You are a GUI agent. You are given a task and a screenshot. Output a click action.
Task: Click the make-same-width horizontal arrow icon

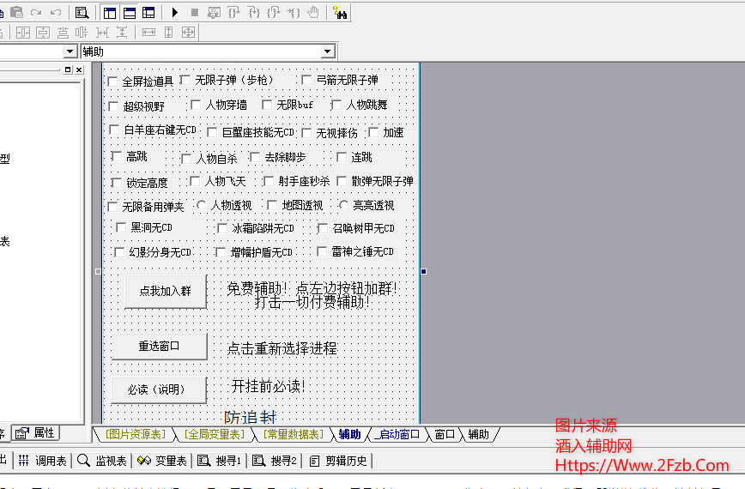(148, 33)
